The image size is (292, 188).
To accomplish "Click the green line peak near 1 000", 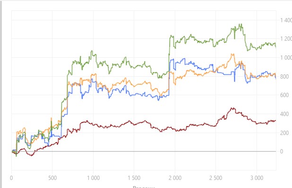I will coord(92,51).
